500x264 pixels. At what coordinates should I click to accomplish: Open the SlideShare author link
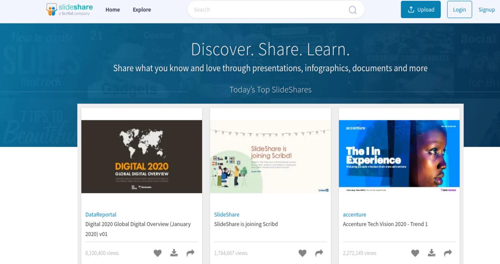click(x=227, y=215)
